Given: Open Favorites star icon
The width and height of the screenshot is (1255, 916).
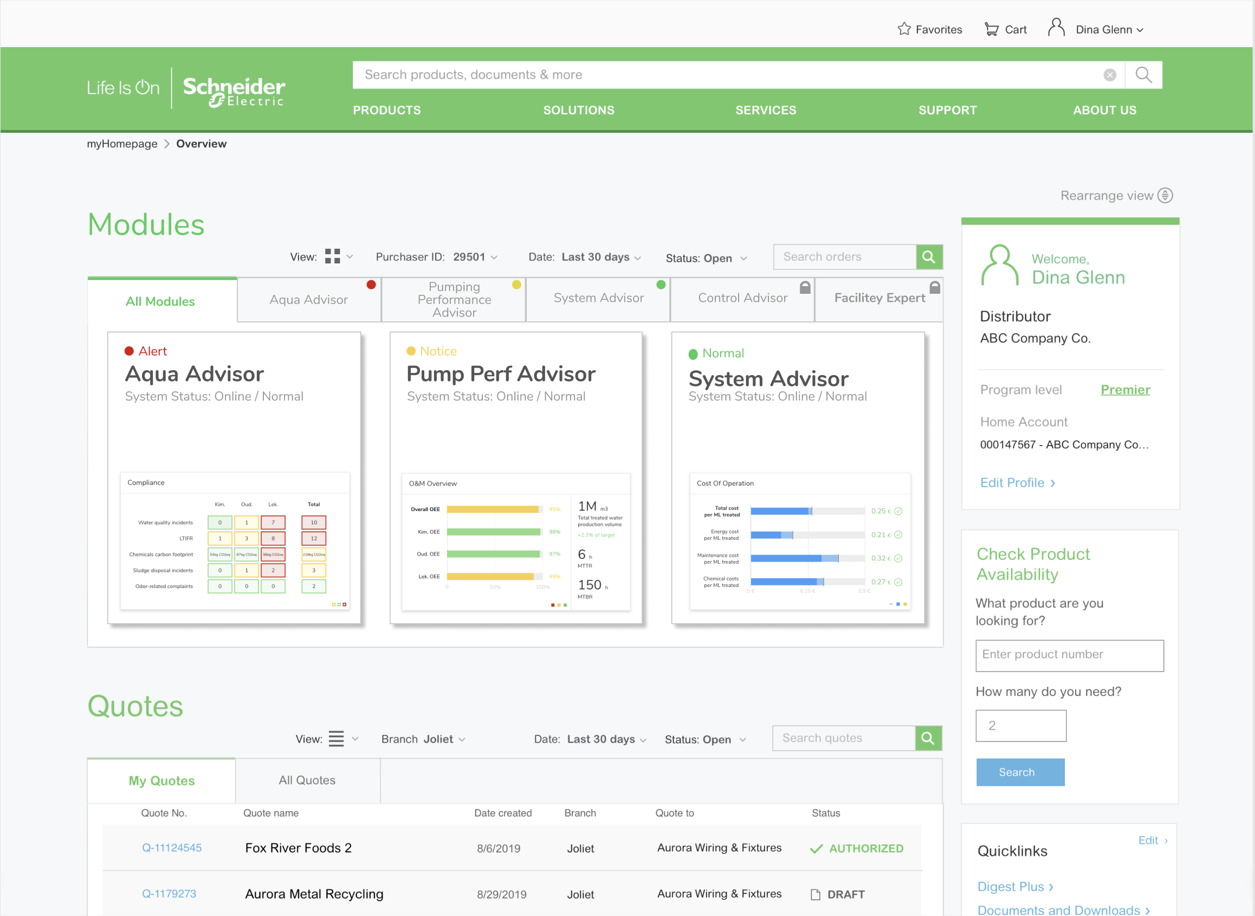Looking at the screenshot, I should click(904, 29).
